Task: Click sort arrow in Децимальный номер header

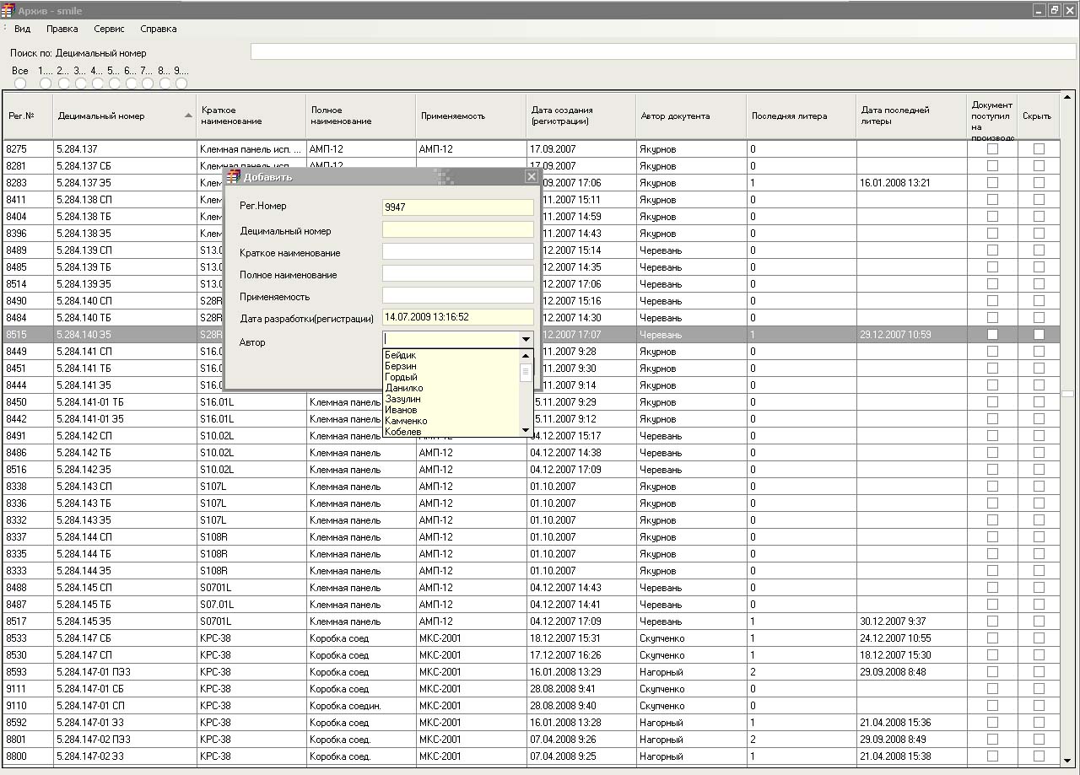Action: click(x=188, y=116)
